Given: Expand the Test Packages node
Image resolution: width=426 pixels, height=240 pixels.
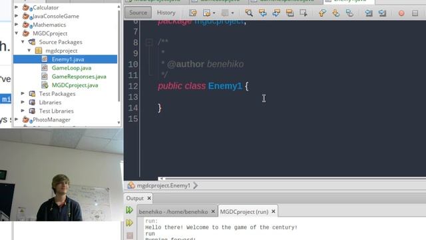Looking at the screenshot, I should pyautogui.click(x=23, y=93).
